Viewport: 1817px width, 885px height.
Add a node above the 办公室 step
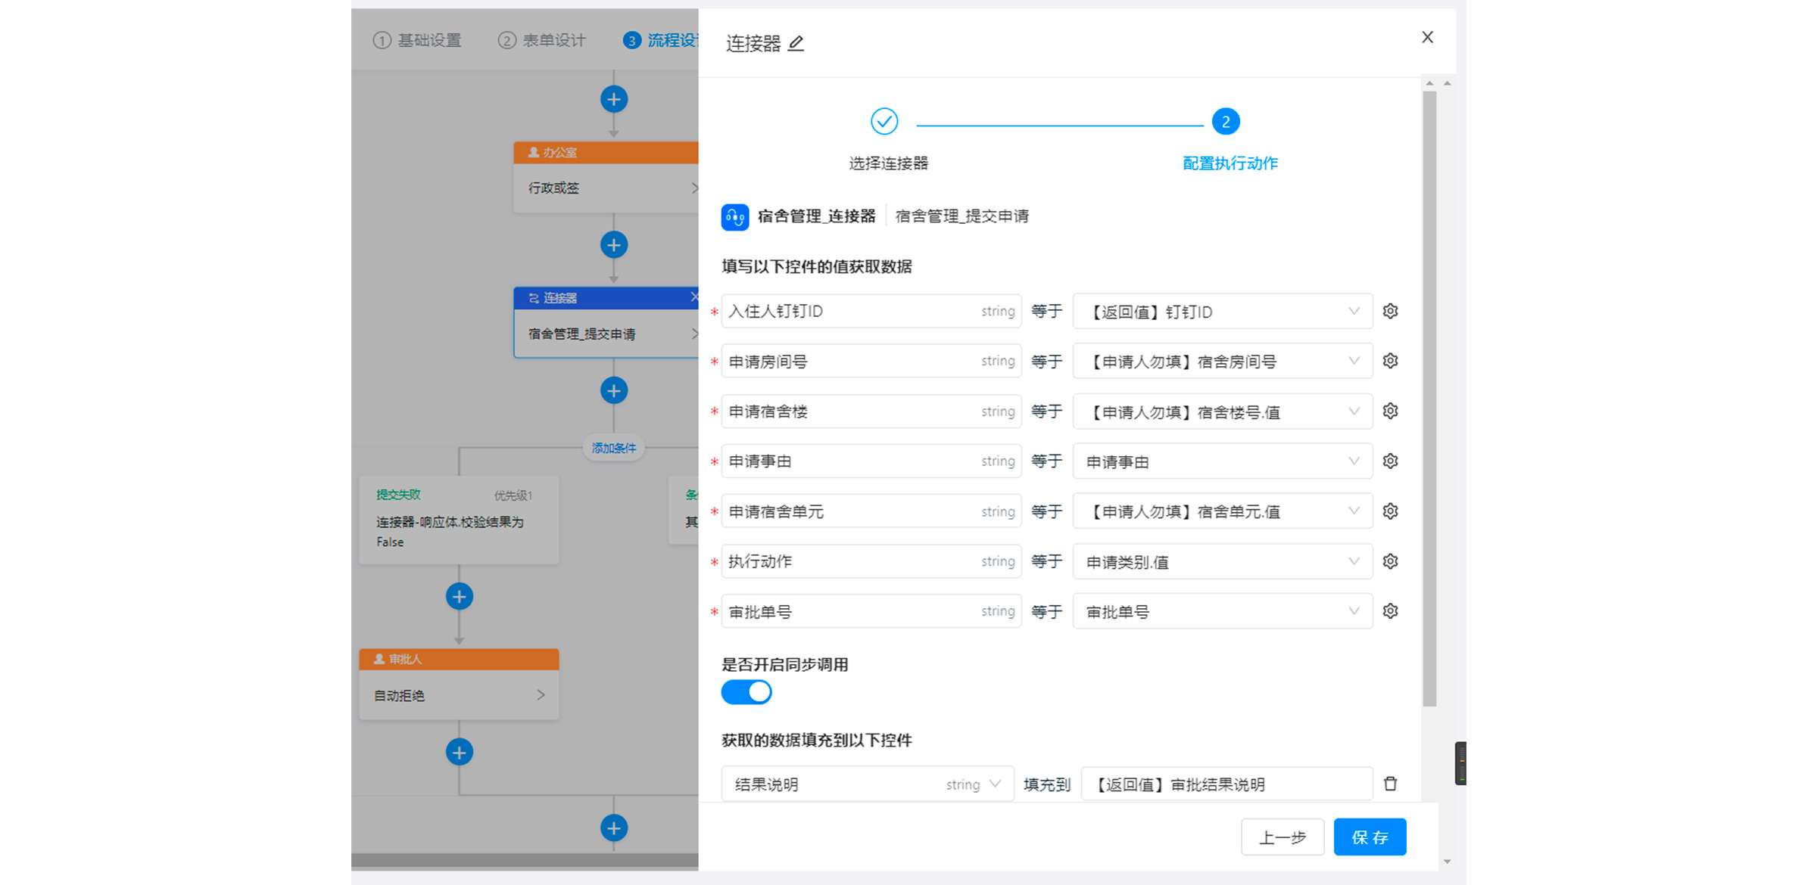(613, 98)
